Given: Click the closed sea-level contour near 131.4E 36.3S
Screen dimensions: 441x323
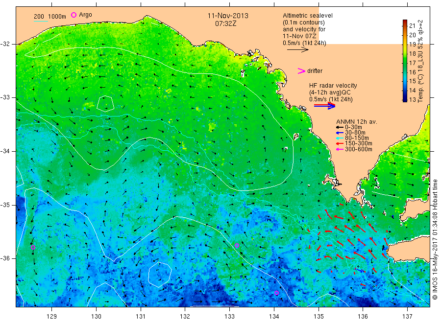Looking at the screenshot, I should 159,275.
